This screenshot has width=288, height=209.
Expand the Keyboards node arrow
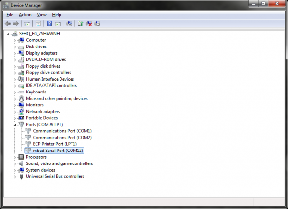(15, 93)
